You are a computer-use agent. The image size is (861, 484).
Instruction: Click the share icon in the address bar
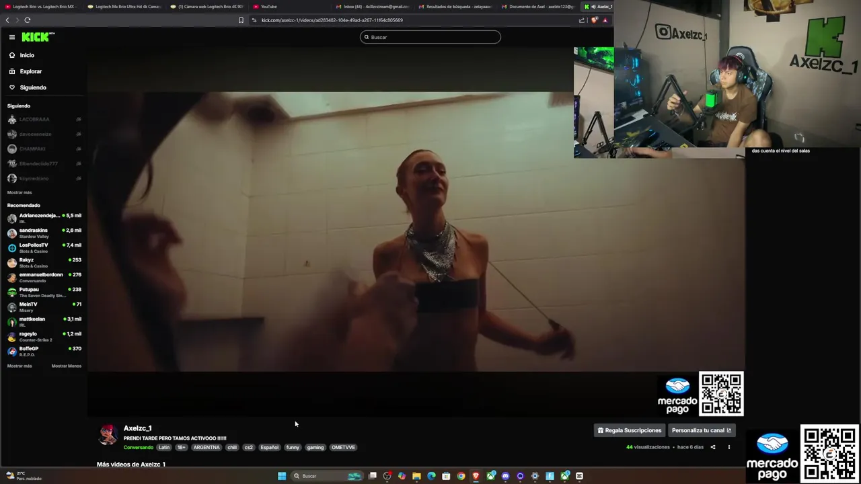582,20
